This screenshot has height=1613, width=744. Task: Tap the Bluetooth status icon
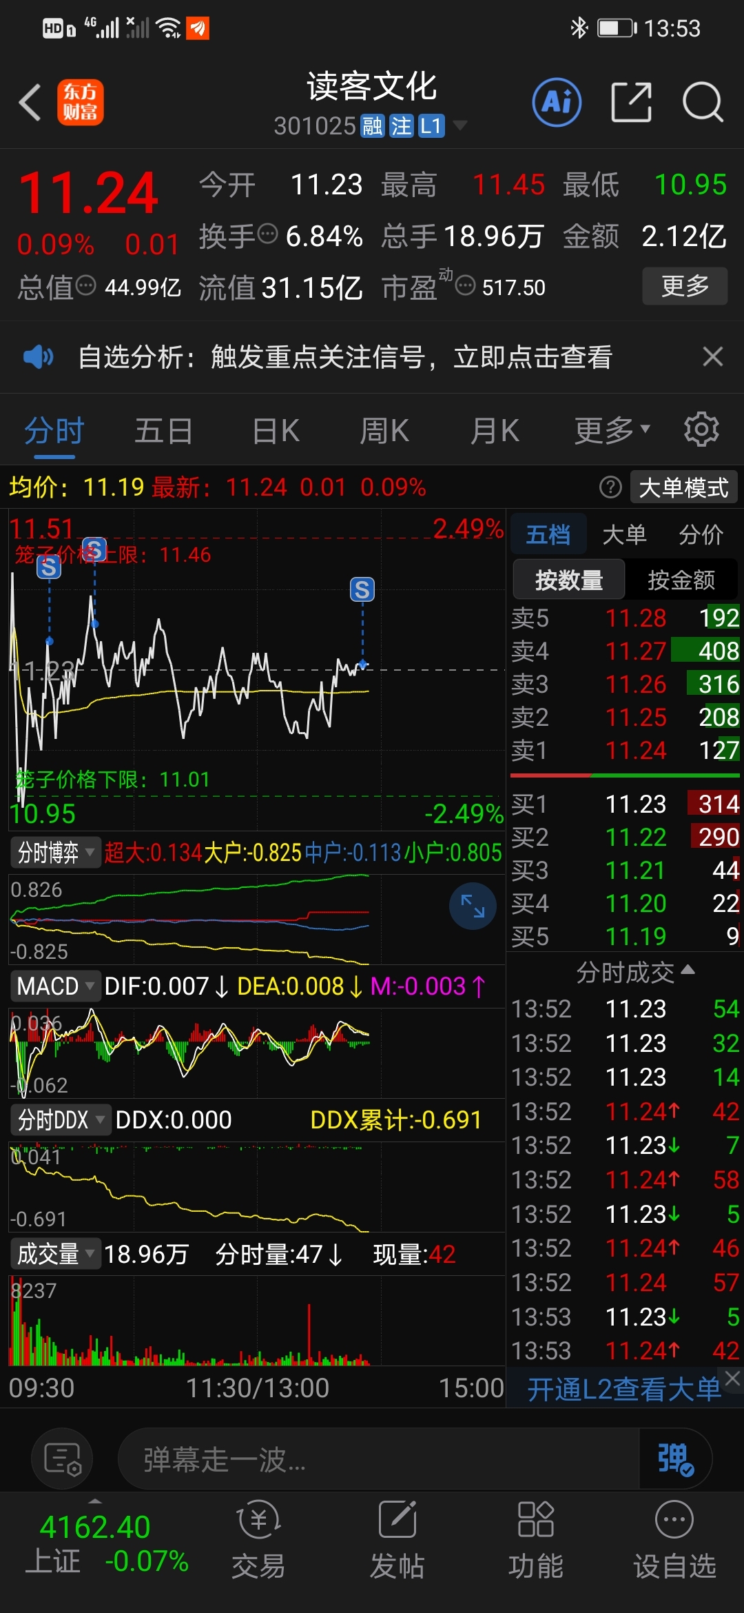tap(579, 28)
